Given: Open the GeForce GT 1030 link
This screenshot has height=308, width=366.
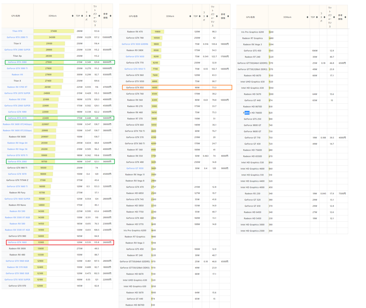Looking at the screenshot, I should point(135,168).
